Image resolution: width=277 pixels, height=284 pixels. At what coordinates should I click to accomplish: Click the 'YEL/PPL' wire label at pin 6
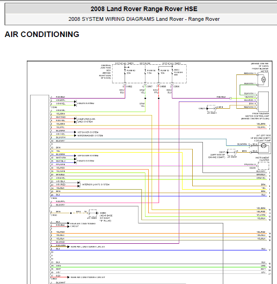(x=60, y=127)
